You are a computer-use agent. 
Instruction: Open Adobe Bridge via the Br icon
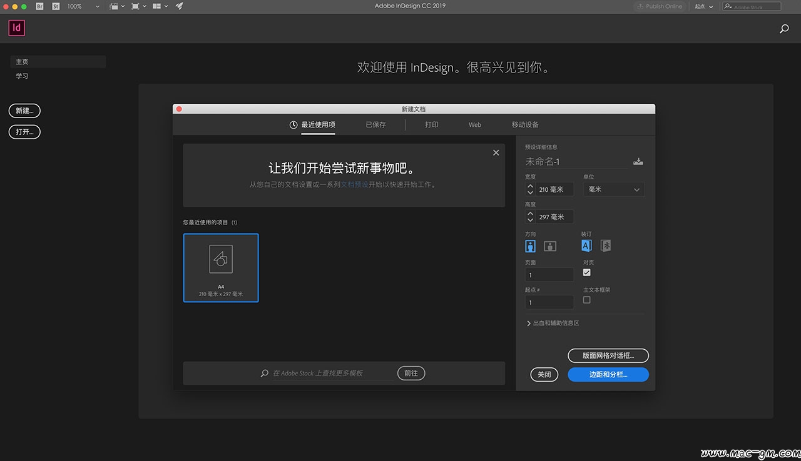(x=40, y=6)
